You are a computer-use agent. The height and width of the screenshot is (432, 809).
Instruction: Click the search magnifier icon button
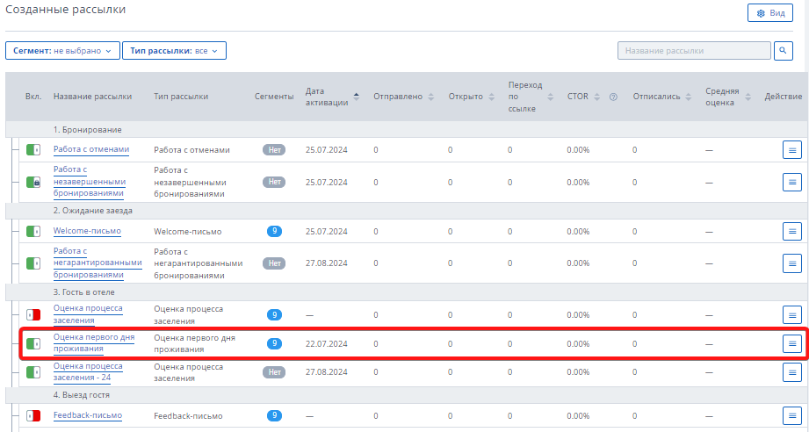[784, 51]
